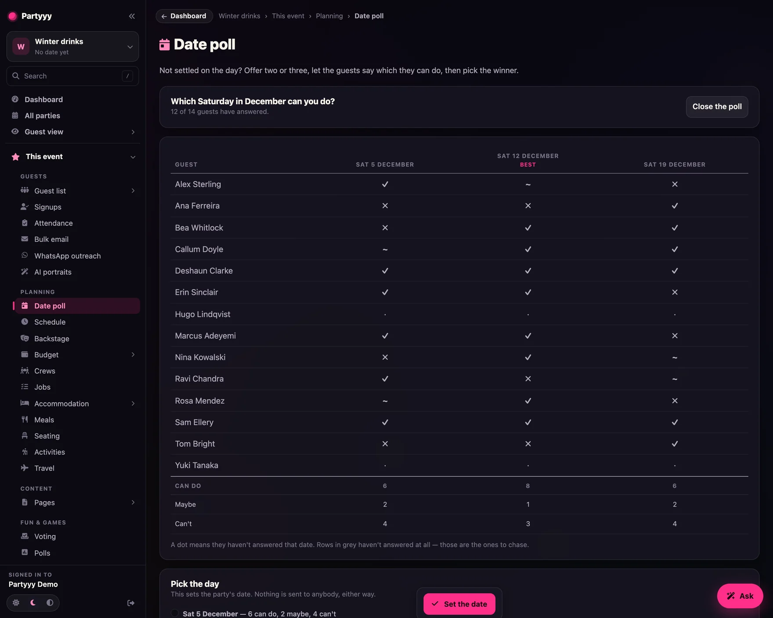Open Jobs in the planning menu
773x618 pixels.
(77, 387)
